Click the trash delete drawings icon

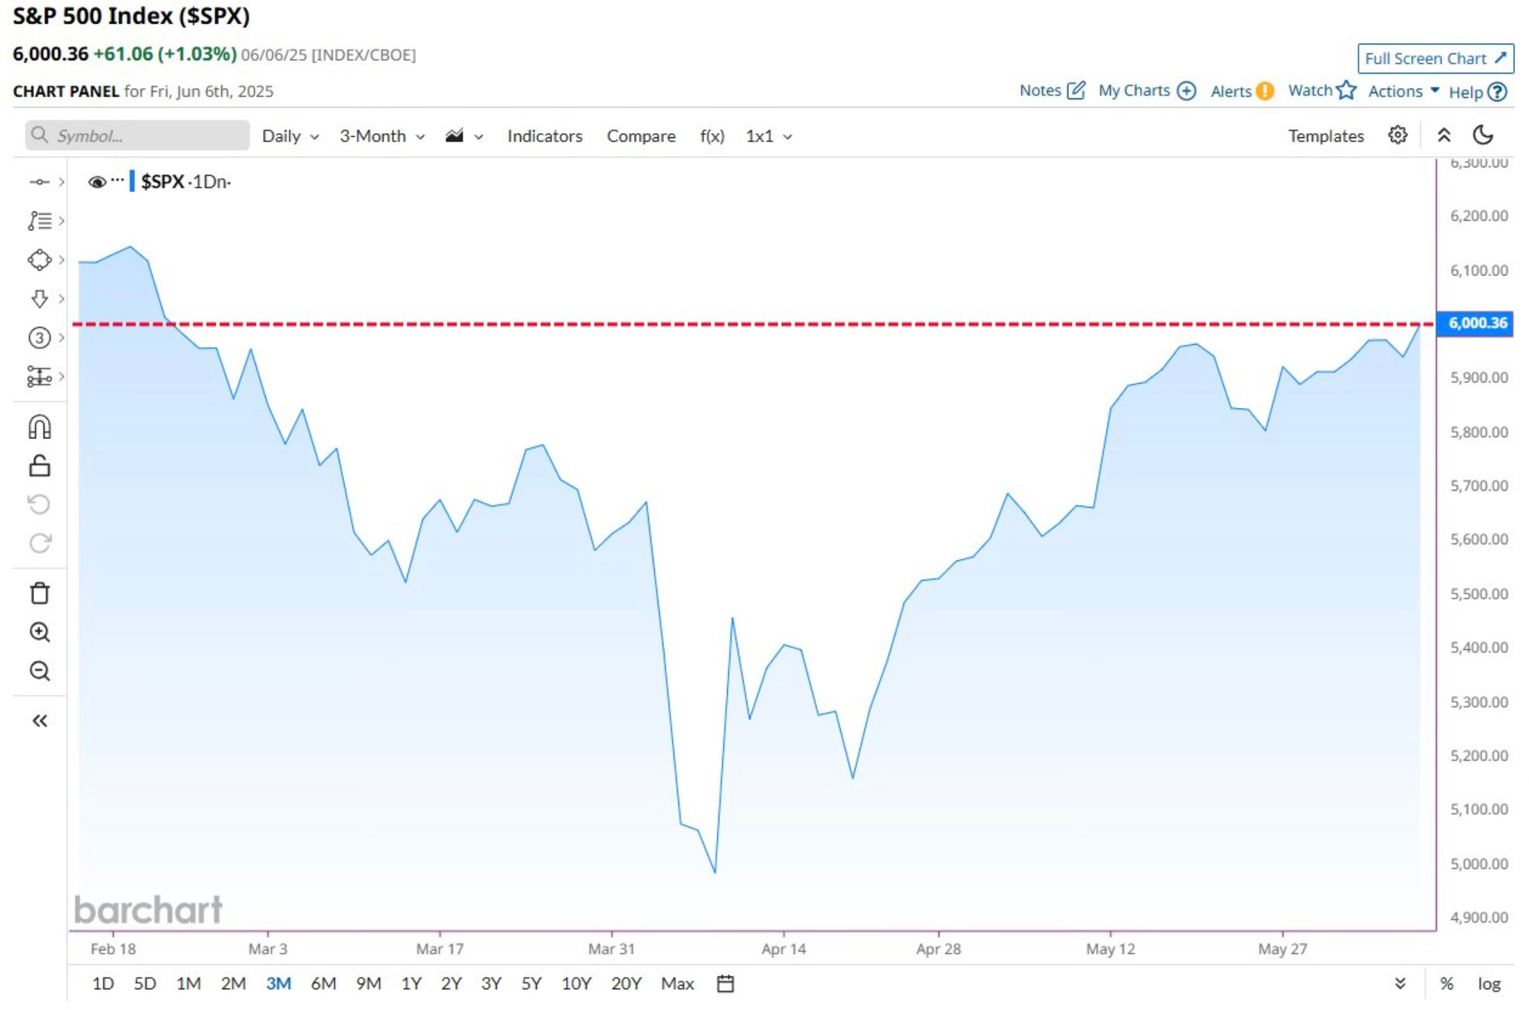click(x=40, y=593)
